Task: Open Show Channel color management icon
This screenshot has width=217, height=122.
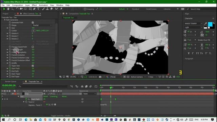Action: click(x=107, y=77)
